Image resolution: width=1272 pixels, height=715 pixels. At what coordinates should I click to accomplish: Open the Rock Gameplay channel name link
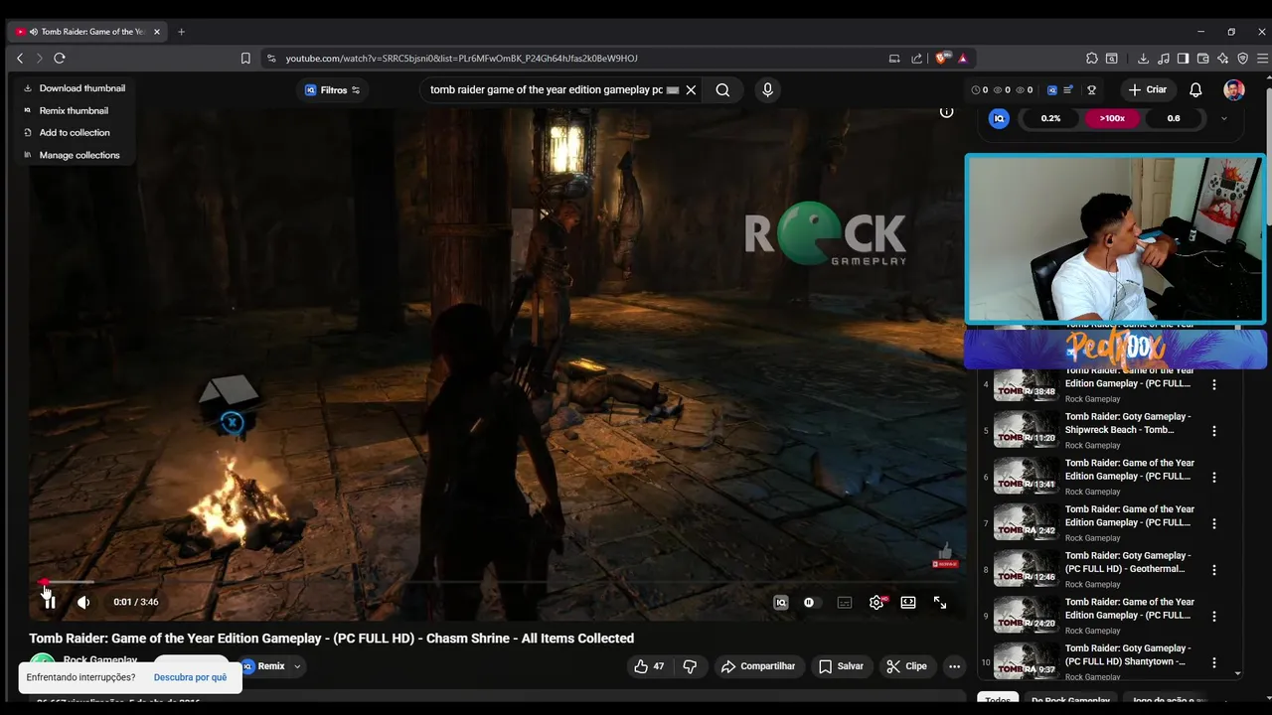coord(100,660)
